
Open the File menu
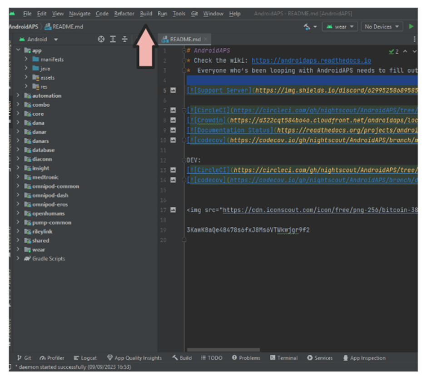pyautogui.click(x=27, y=14)
